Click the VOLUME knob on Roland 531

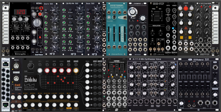(x=182, y=103)
